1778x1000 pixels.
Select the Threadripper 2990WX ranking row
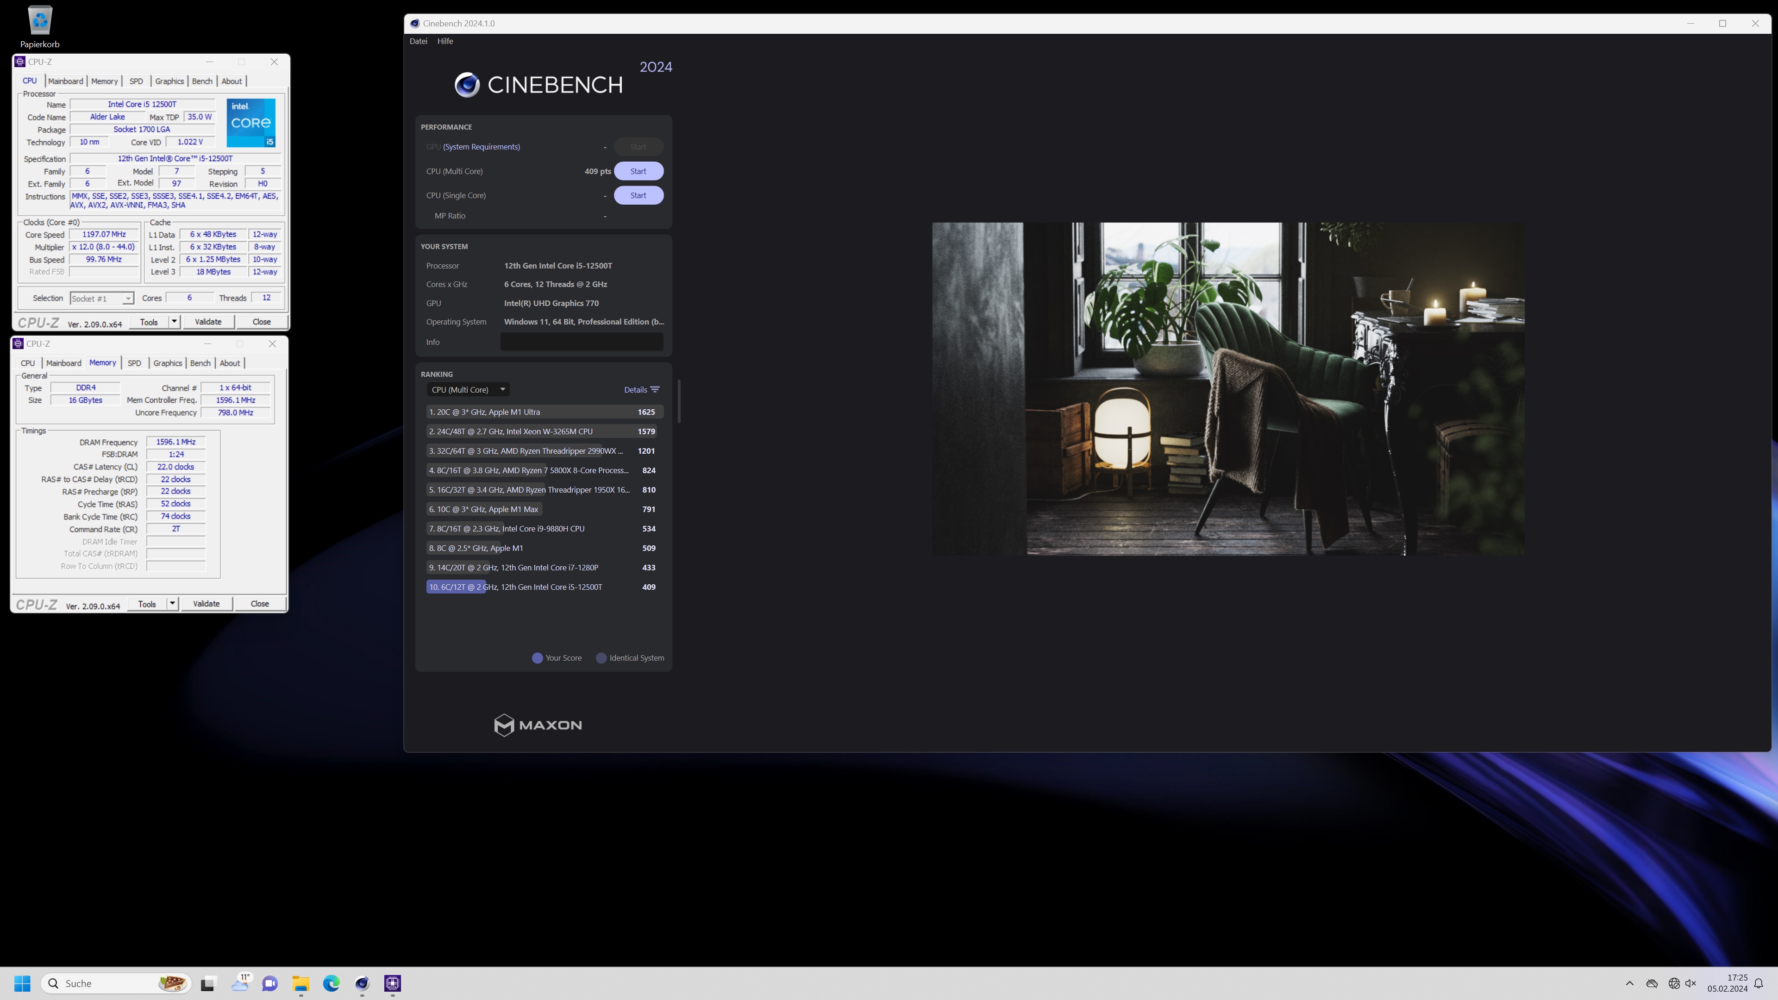click(x=545, y=450)
